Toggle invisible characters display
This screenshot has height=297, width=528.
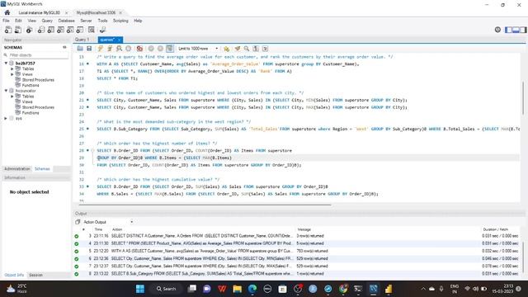pyautogui.click(x=256, y=49)
